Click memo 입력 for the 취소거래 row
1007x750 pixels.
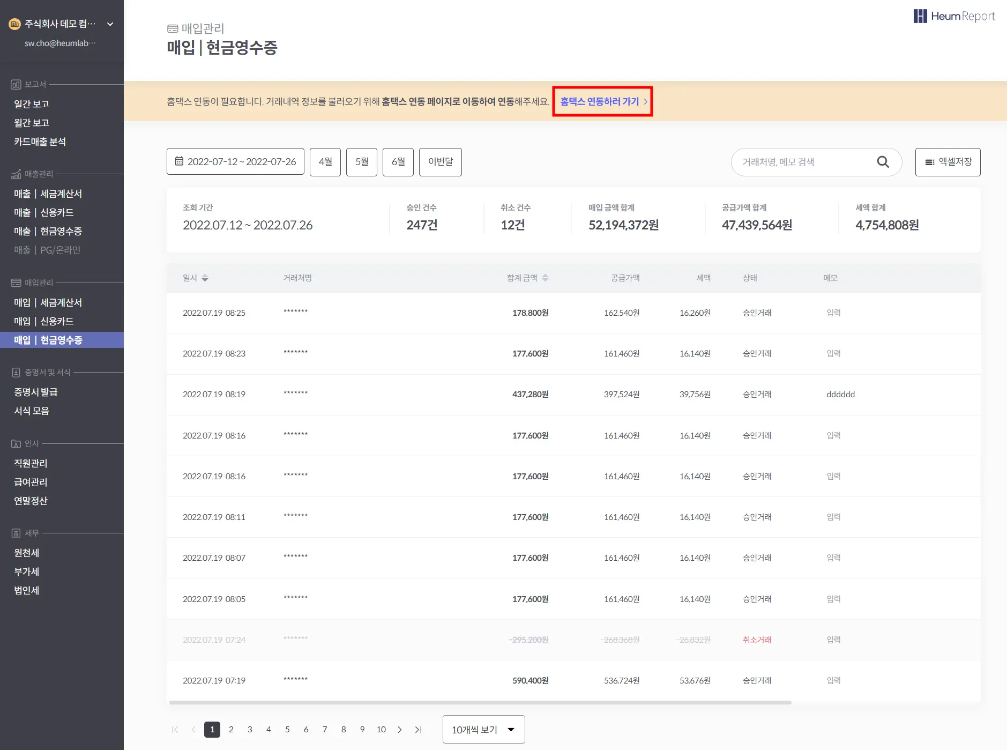833,640
